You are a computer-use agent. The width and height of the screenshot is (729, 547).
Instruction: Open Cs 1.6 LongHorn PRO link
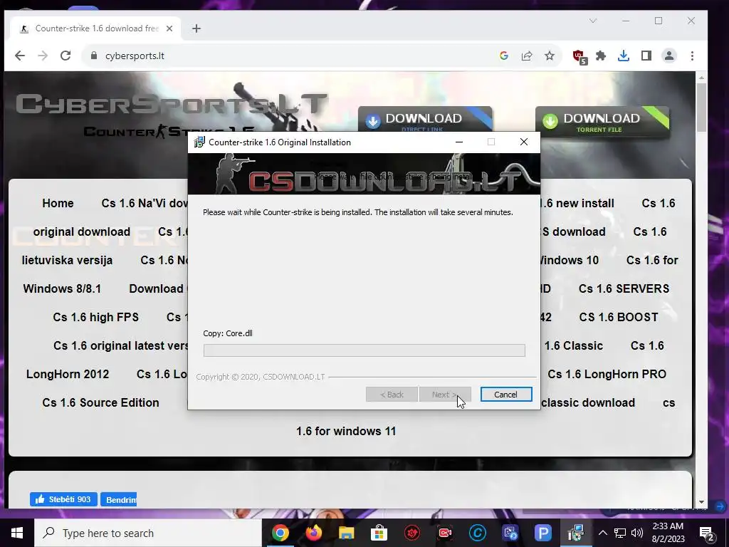click(607, 374)
